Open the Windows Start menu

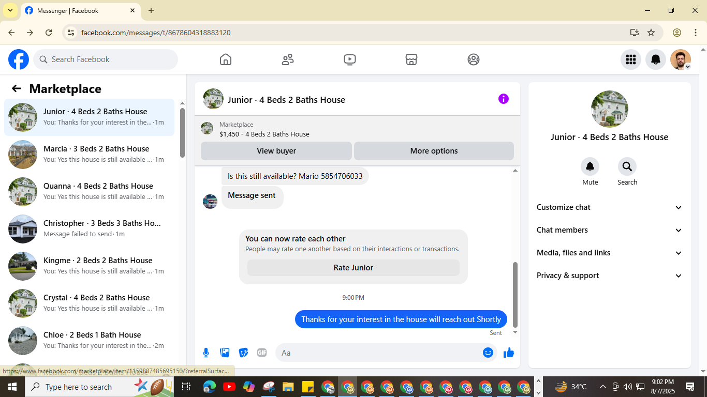click(x=12, y=387)
